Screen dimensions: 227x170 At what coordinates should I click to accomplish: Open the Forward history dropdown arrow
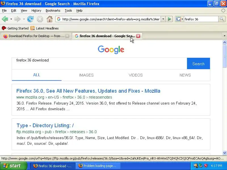(x=24, y=19)
